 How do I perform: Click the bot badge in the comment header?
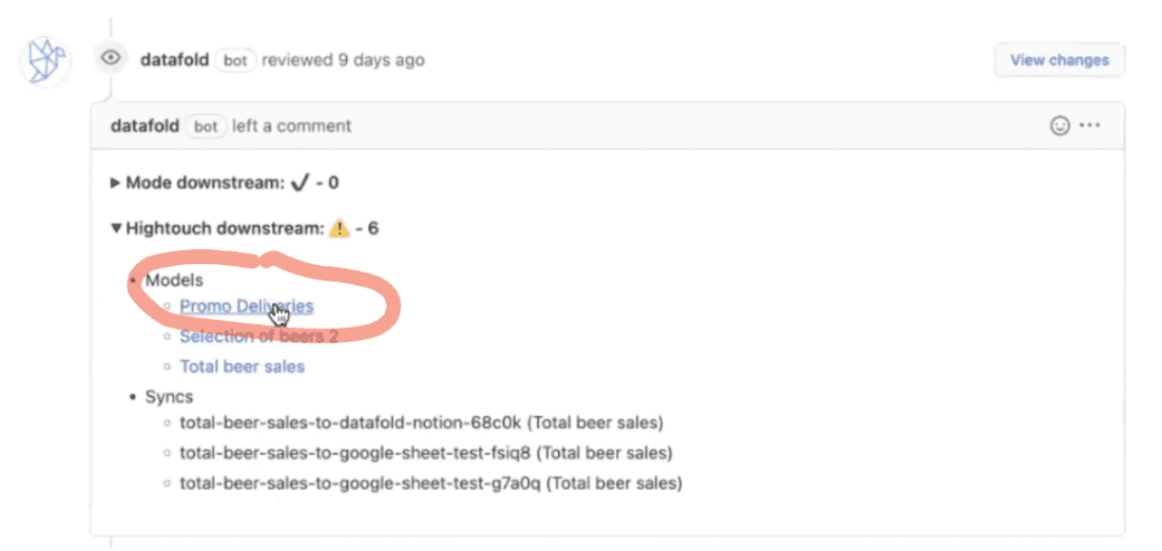pos(205,125)
